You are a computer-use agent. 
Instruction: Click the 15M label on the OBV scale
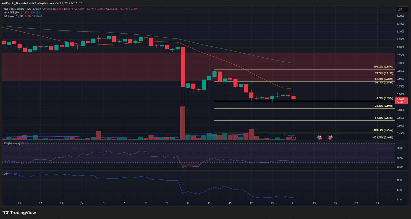click(399, 180)
